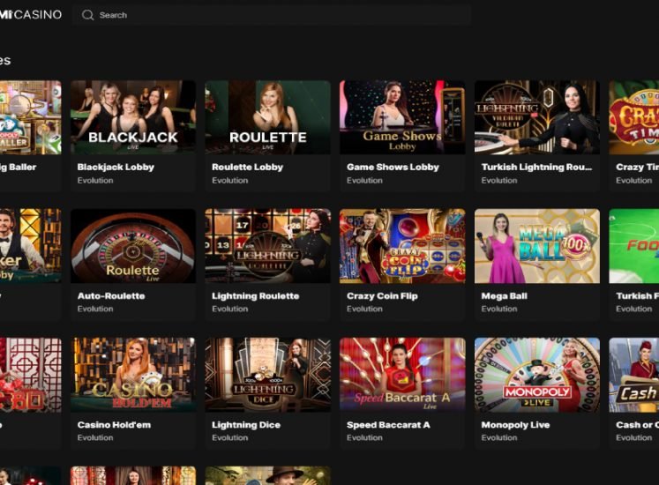
Task: Open Blackjack Lobby game thumbnail
Action: 133,117
